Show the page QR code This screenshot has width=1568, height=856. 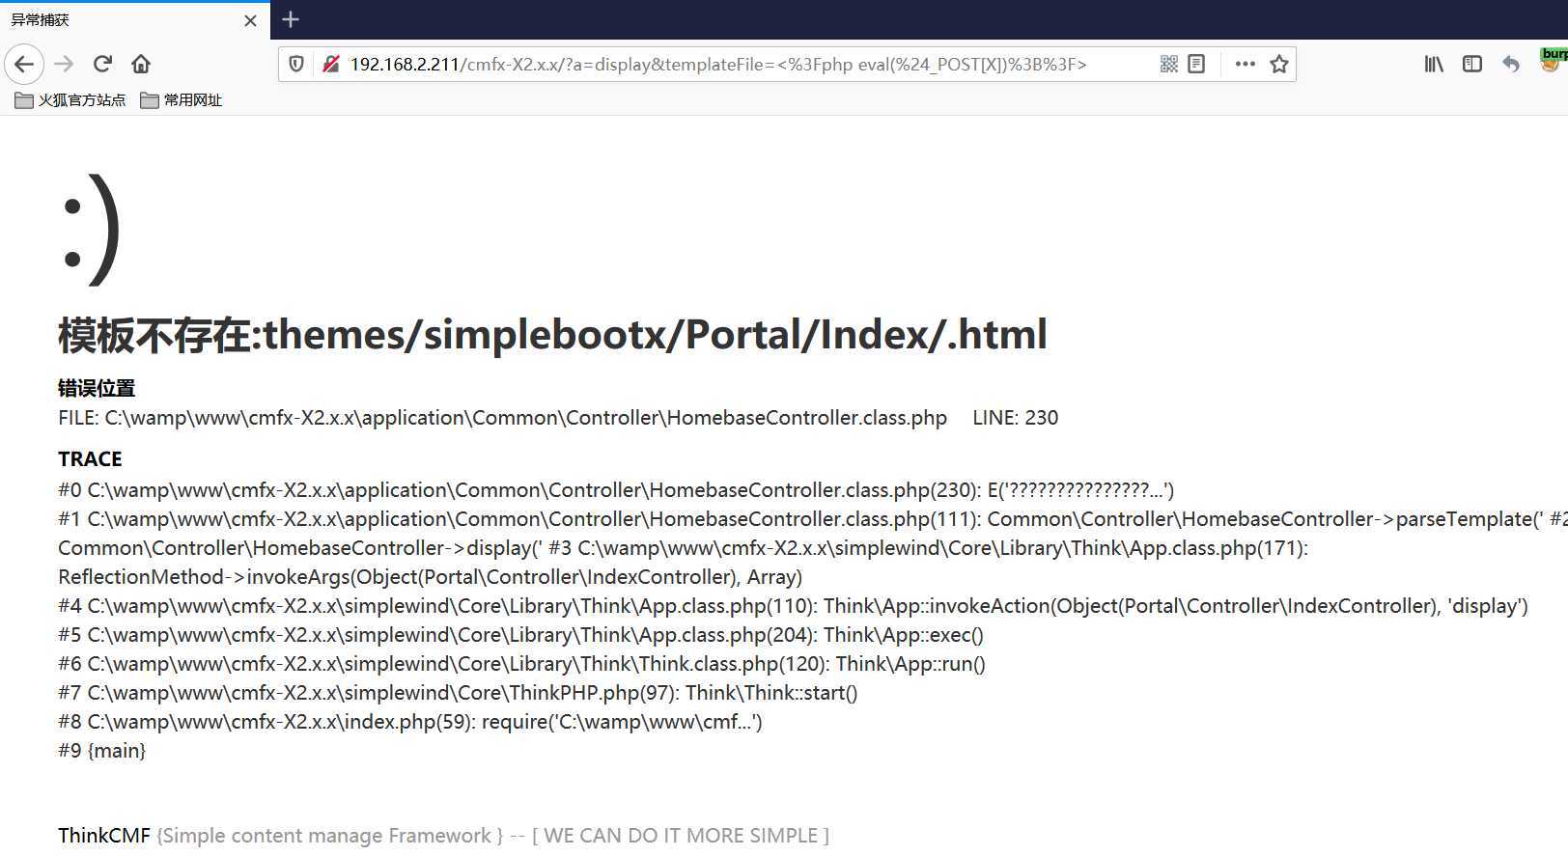[1168, 65]
